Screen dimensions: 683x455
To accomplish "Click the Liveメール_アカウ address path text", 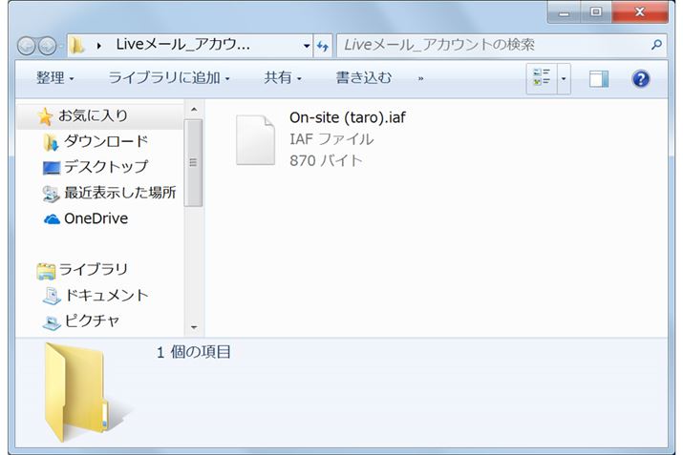I will [183, 45].
